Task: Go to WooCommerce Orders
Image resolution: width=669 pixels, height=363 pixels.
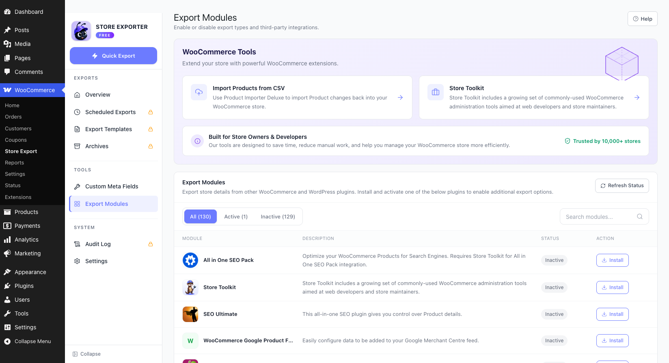Action: point(13,117)
